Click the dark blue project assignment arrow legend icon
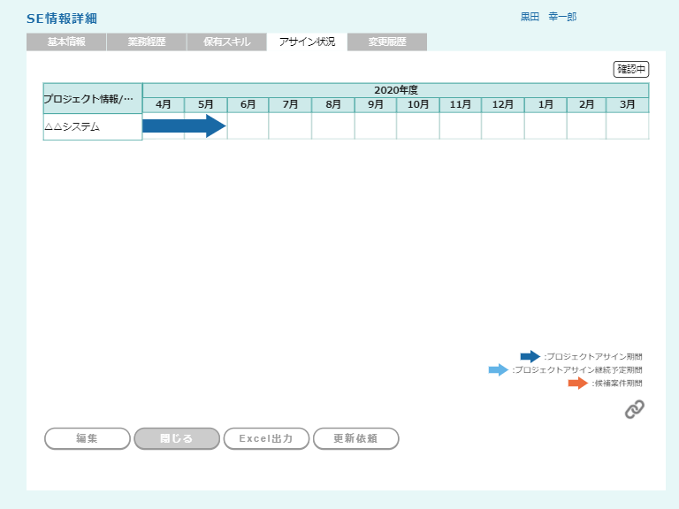 530,357
